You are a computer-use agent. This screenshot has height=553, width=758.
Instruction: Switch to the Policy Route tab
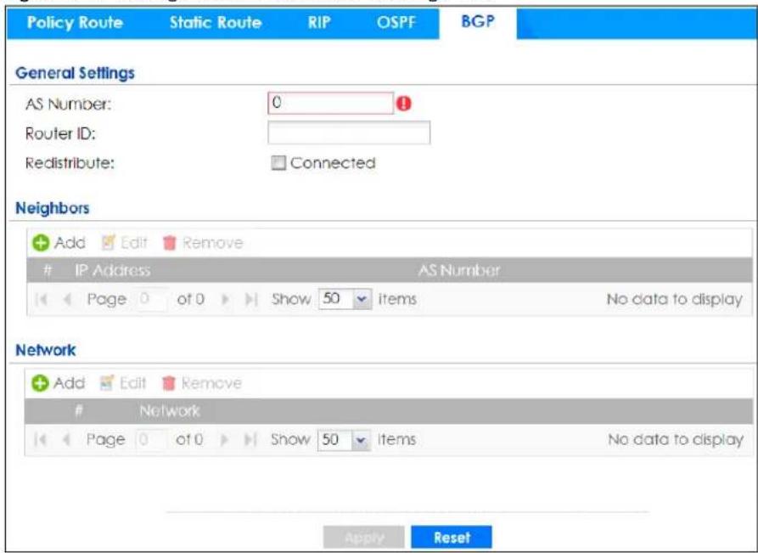click(x=75, y=23)
